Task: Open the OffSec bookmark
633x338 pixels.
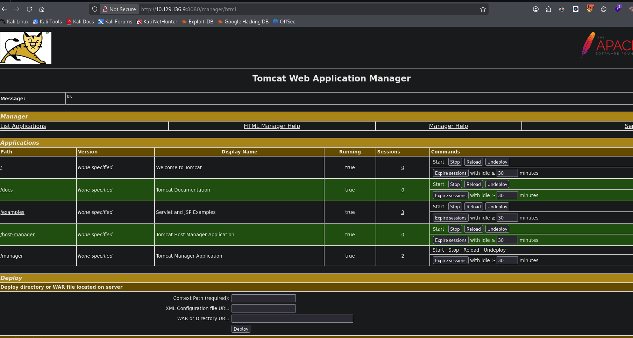Action: tap(284, 22)
